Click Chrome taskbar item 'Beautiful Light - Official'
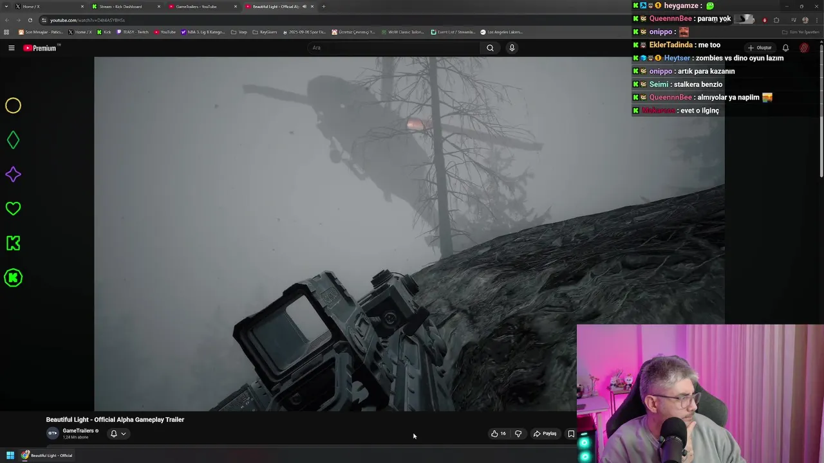 (46, 455)
